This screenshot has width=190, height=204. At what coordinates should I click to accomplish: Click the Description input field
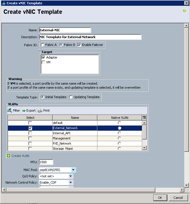coord(90,37)
